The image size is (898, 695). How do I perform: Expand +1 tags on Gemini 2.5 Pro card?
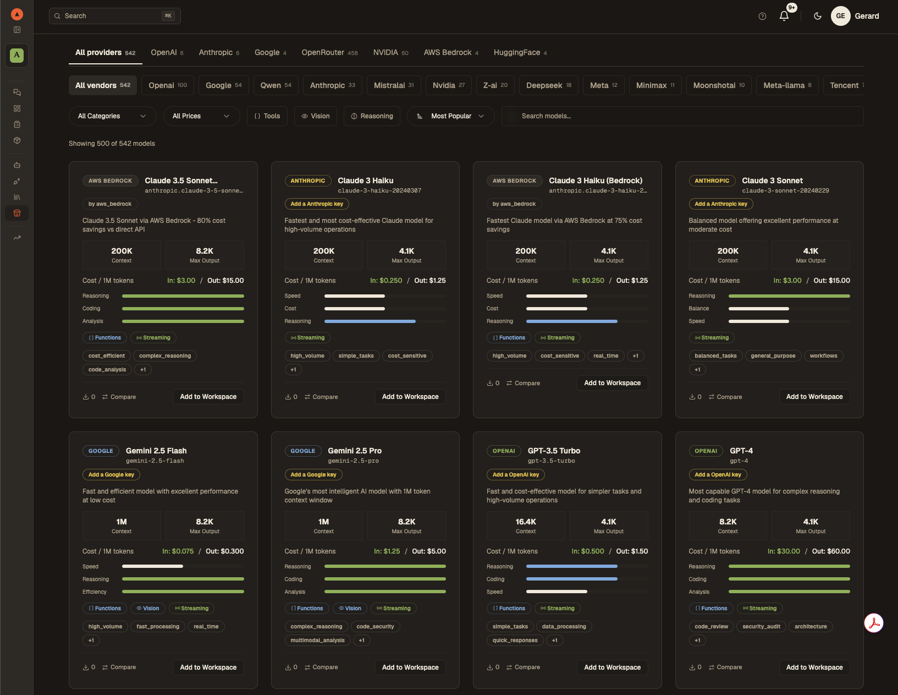(x=362, y=641)
